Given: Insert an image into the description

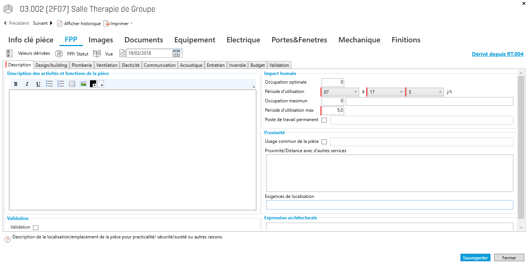Looking at the screenshot, I should click(83, 84).
